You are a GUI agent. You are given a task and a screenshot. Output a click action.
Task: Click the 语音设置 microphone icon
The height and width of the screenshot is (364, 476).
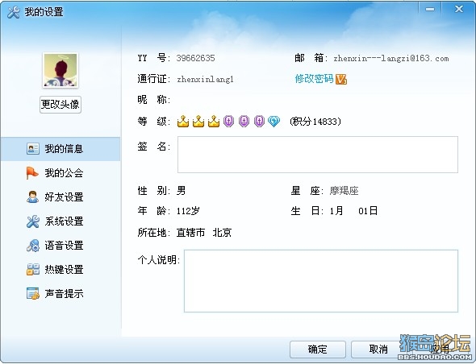tap(33, 246)
